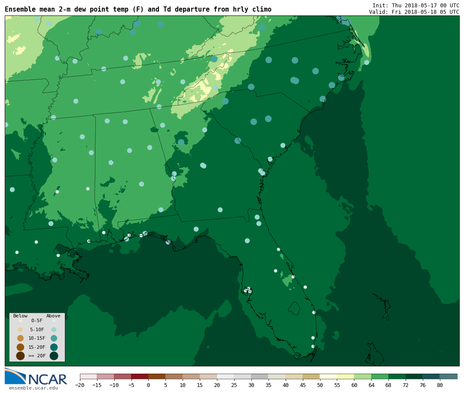Click the '80' colorbar tick label

[x=440, y=385]
